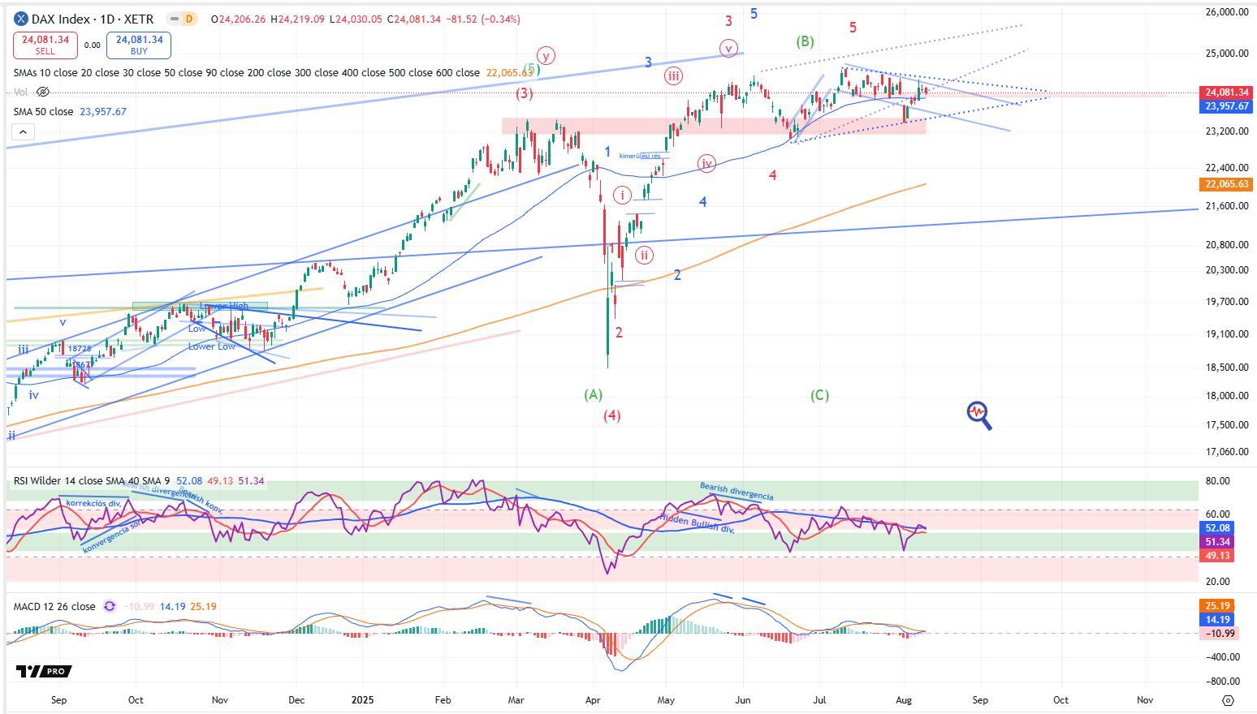The width and height of the screenshot is (1257, 714).
Task: Click the blue magnifier pulse icon on chart
Action: coord(979,415)
